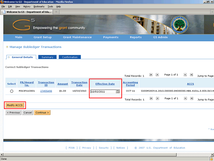Viewport: 214px width, 161px height.
Task: Select radio button for award P063P110001
Action: click(12, 91)
